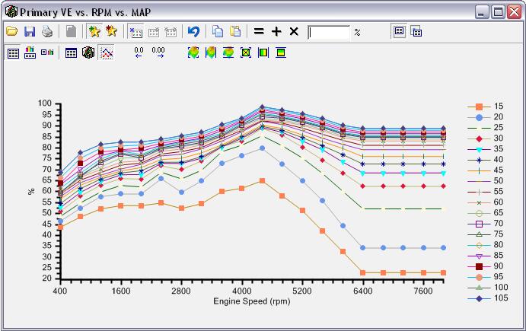
Task: Click the plus (add value) button
Action: [276, 32]
